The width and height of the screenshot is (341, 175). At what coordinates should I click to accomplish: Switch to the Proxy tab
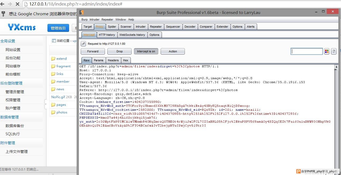pyautogui.click(x=100, y=27)
